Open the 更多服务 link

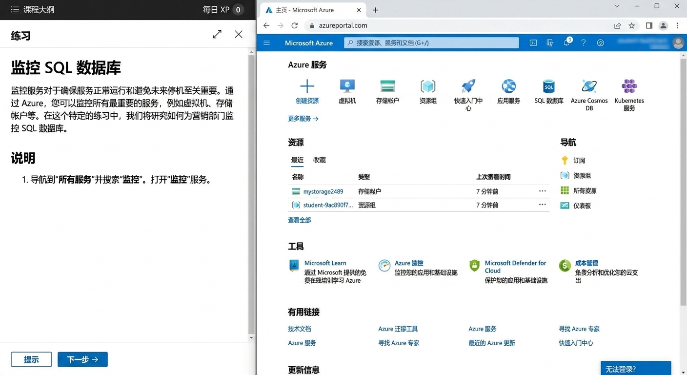[303, 118]
